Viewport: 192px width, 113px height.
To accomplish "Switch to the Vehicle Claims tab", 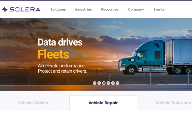I will click(33, 103).
